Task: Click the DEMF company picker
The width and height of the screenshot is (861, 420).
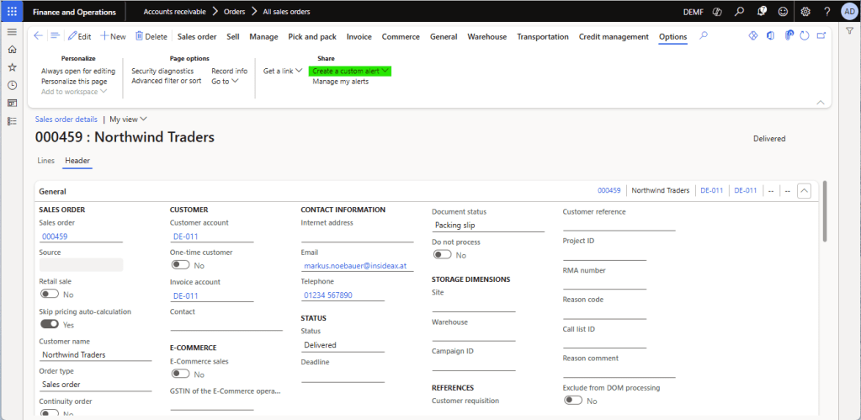Action: [x=693, y=12]
